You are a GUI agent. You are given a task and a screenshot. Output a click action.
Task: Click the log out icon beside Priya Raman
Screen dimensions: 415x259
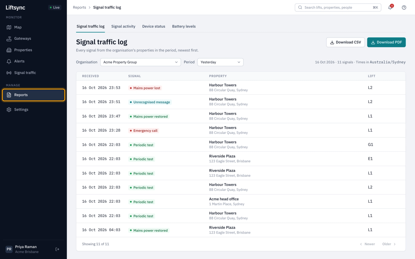click(x=57, y=249)
